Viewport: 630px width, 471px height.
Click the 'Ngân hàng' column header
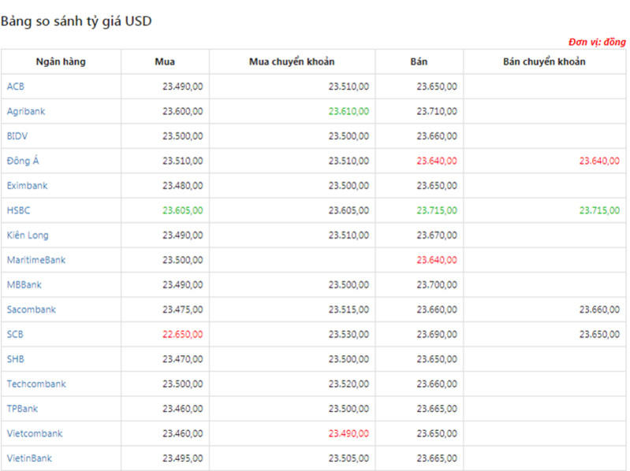click(x=61, y=61)
